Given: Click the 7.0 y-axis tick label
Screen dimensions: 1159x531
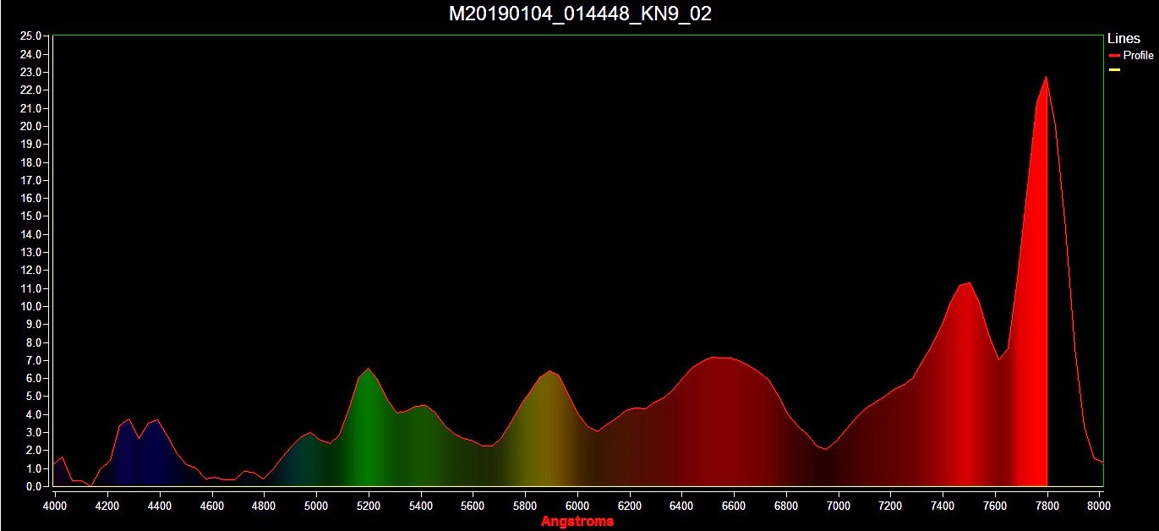Looking at the screenshot, I should click(35, 361).
